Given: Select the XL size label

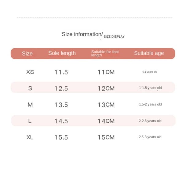Looking at the screenshot, I should 30,137.
